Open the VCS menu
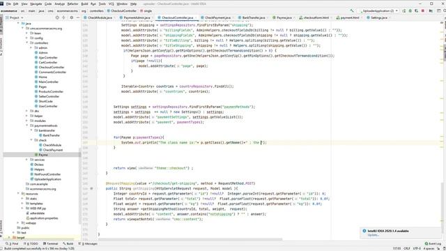The width and height of the screenshot is (446, 251). click(111, 4)
